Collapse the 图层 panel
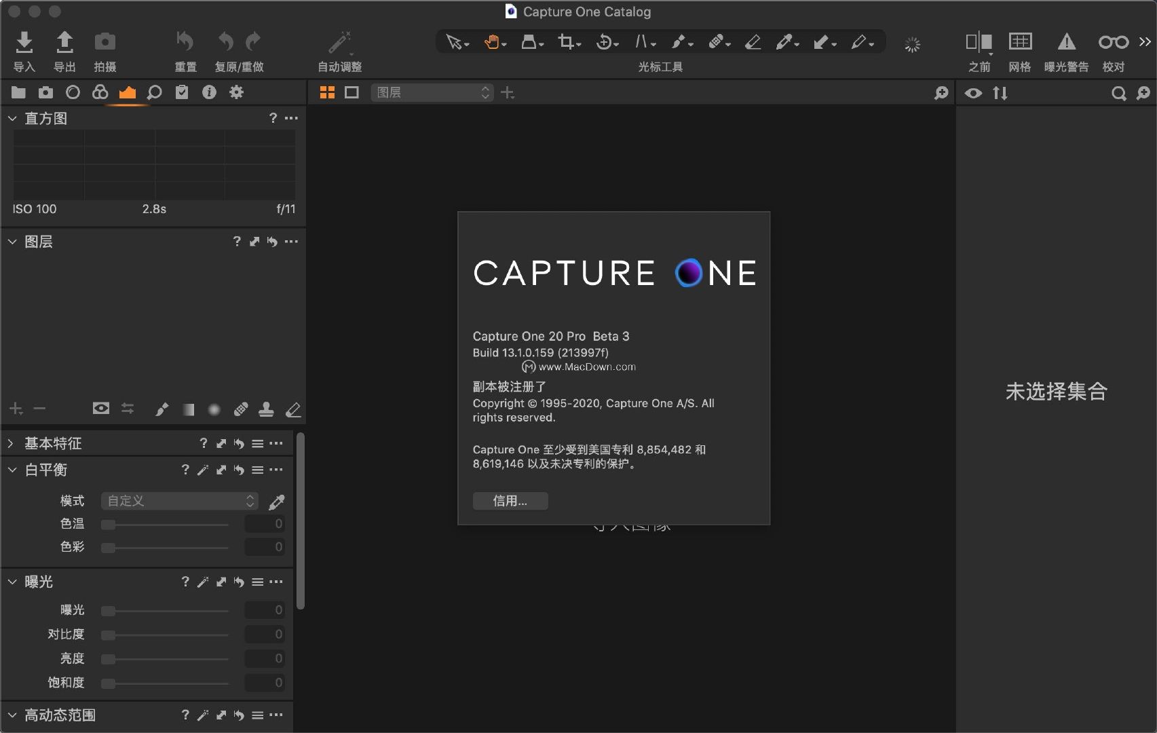Viewport: 1157px width, 733px height. (x=12, y=241)
